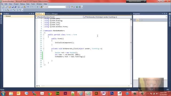Click the New Project toolbar icon
171x96 pixels.
click(x=3, y=7)
